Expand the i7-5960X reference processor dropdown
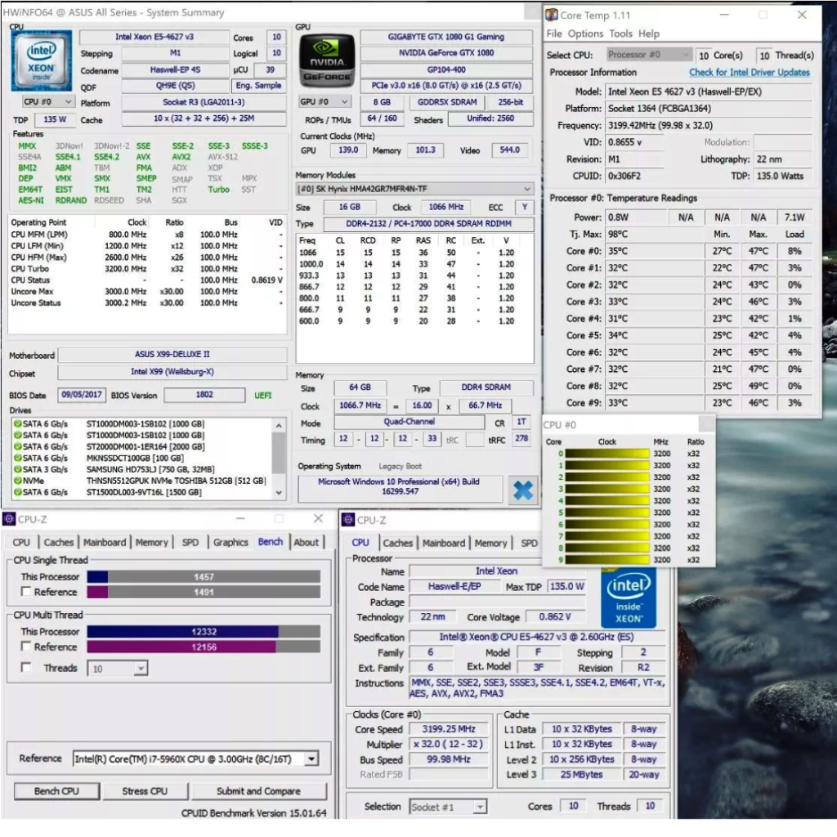Image resolution: width=837 pixels, height=837 pixels. coord(195,759)
